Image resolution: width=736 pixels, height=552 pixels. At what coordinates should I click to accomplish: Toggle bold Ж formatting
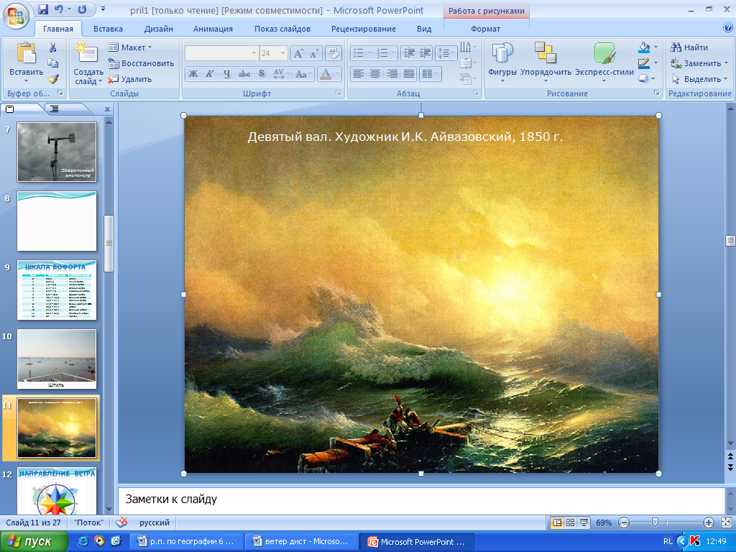click(x=193, y=74)
